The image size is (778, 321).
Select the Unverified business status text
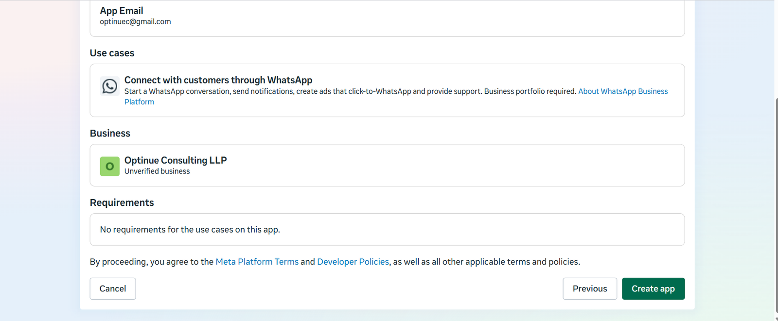coord(157,171)
